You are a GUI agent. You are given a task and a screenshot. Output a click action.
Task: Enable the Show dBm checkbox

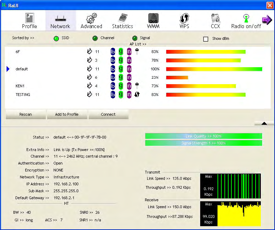[206, 39]
